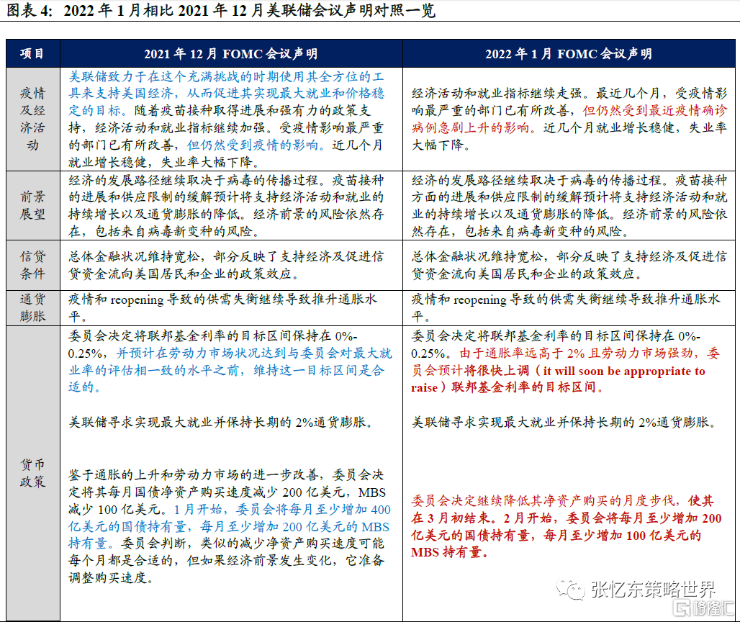Click the 张忆东策略世界 watermark text
The width and height of the screenshot is (740, 622).
pyautogui.click(x=652, y=590)
